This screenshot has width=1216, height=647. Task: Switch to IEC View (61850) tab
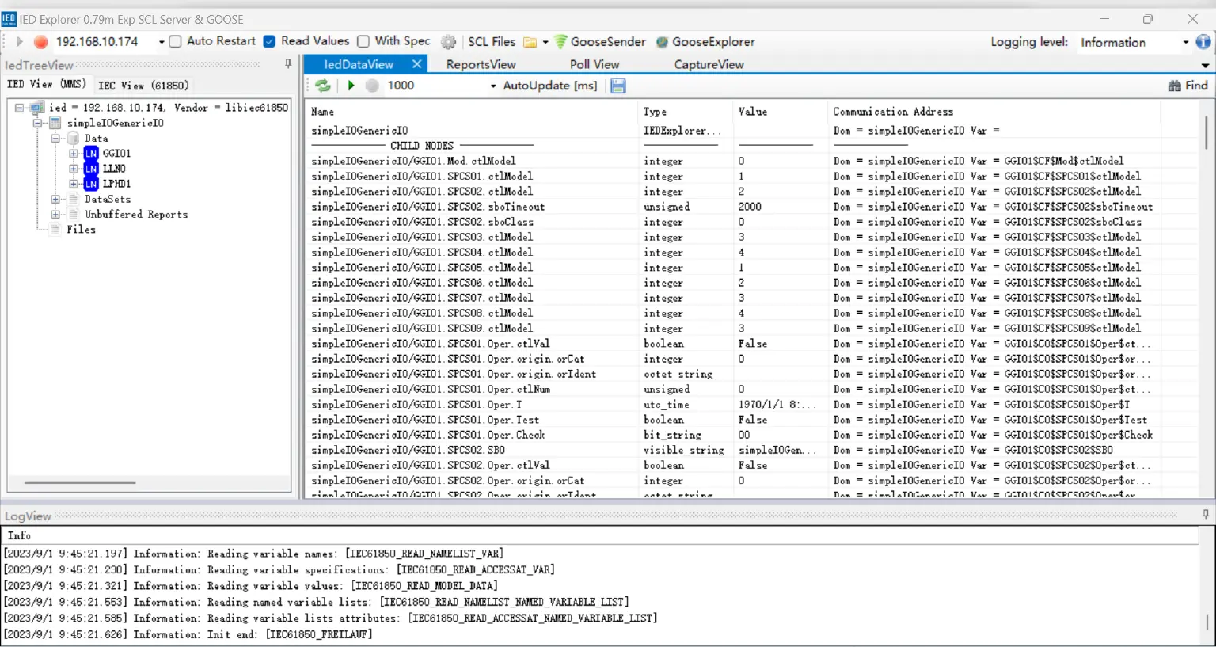tap(143, 86)
